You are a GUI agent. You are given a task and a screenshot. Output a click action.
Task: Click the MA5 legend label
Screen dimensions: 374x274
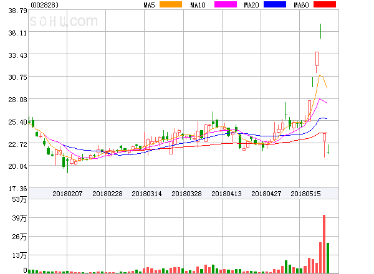tap(149, 5)
